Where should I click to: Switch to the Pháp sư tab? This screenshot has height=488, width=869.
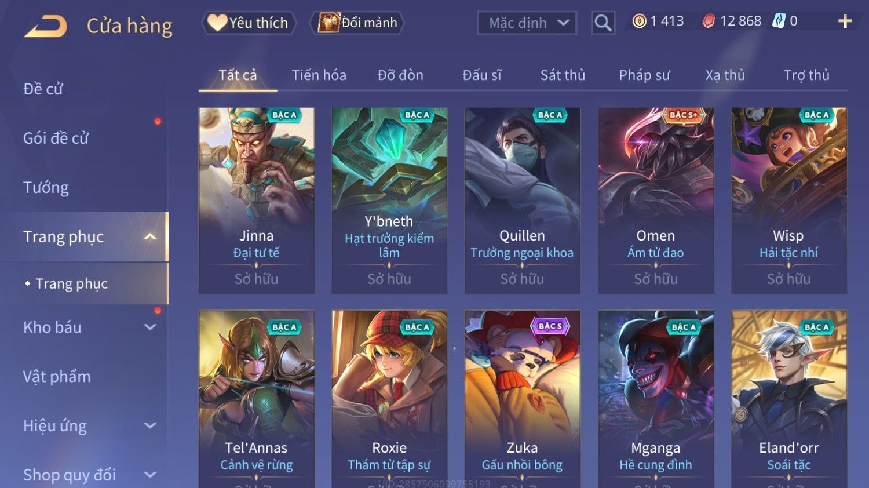click(644, 75)
